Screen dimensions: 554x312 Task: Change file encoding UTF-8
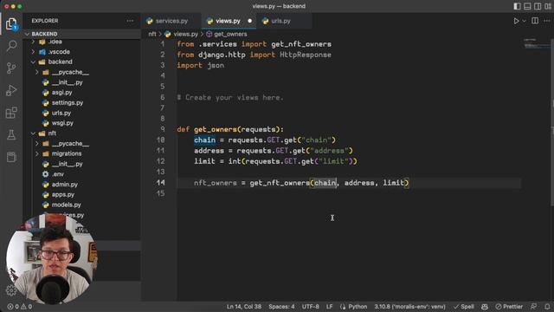[310, 307]
